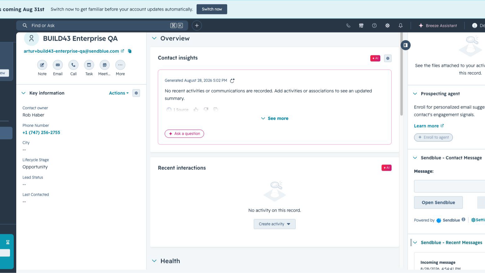Click the thumbs up feedback icon
485x273 pixels.
click(x=196, y=109)
